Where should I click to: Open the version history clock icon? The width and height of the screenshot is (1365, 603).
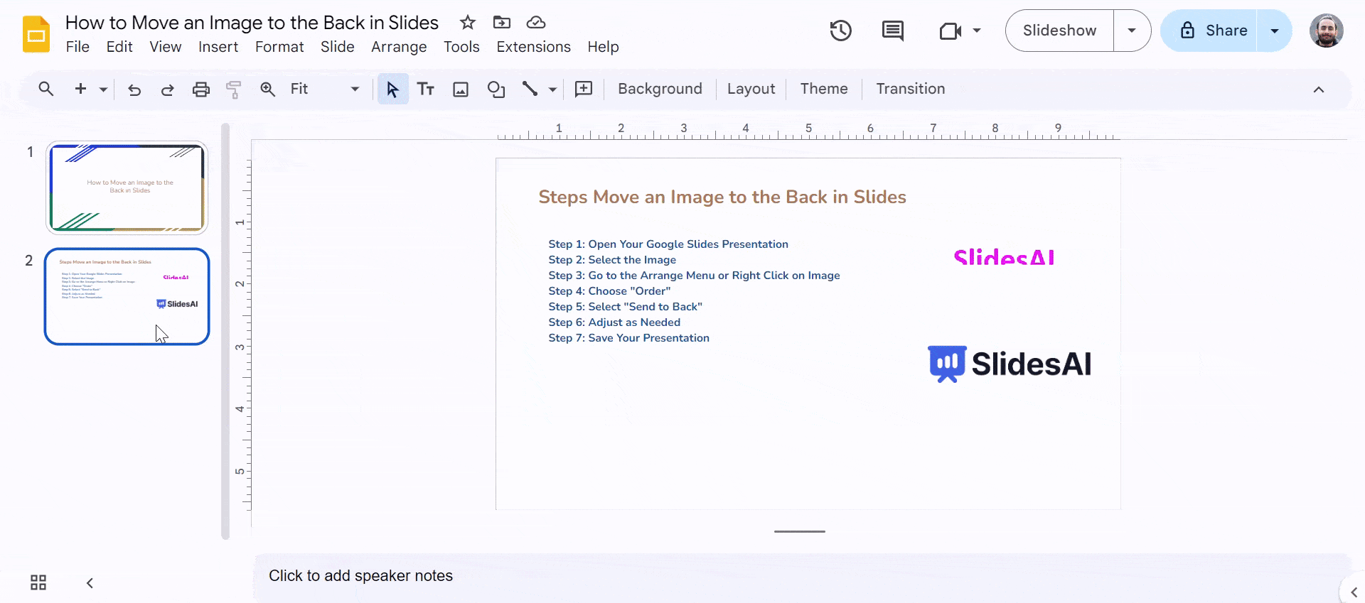tap(840, 31)
